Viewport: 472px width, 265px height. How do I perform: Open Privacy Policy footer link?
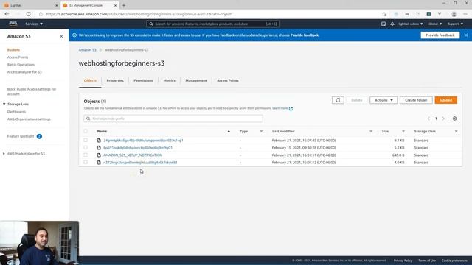point(403,261)
